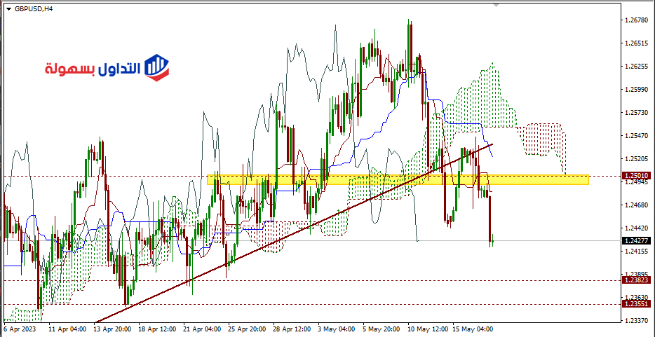Select the green dotted Ichimoku cloud at upper right
Screen dimensions: 655x337
click(484, 98)
